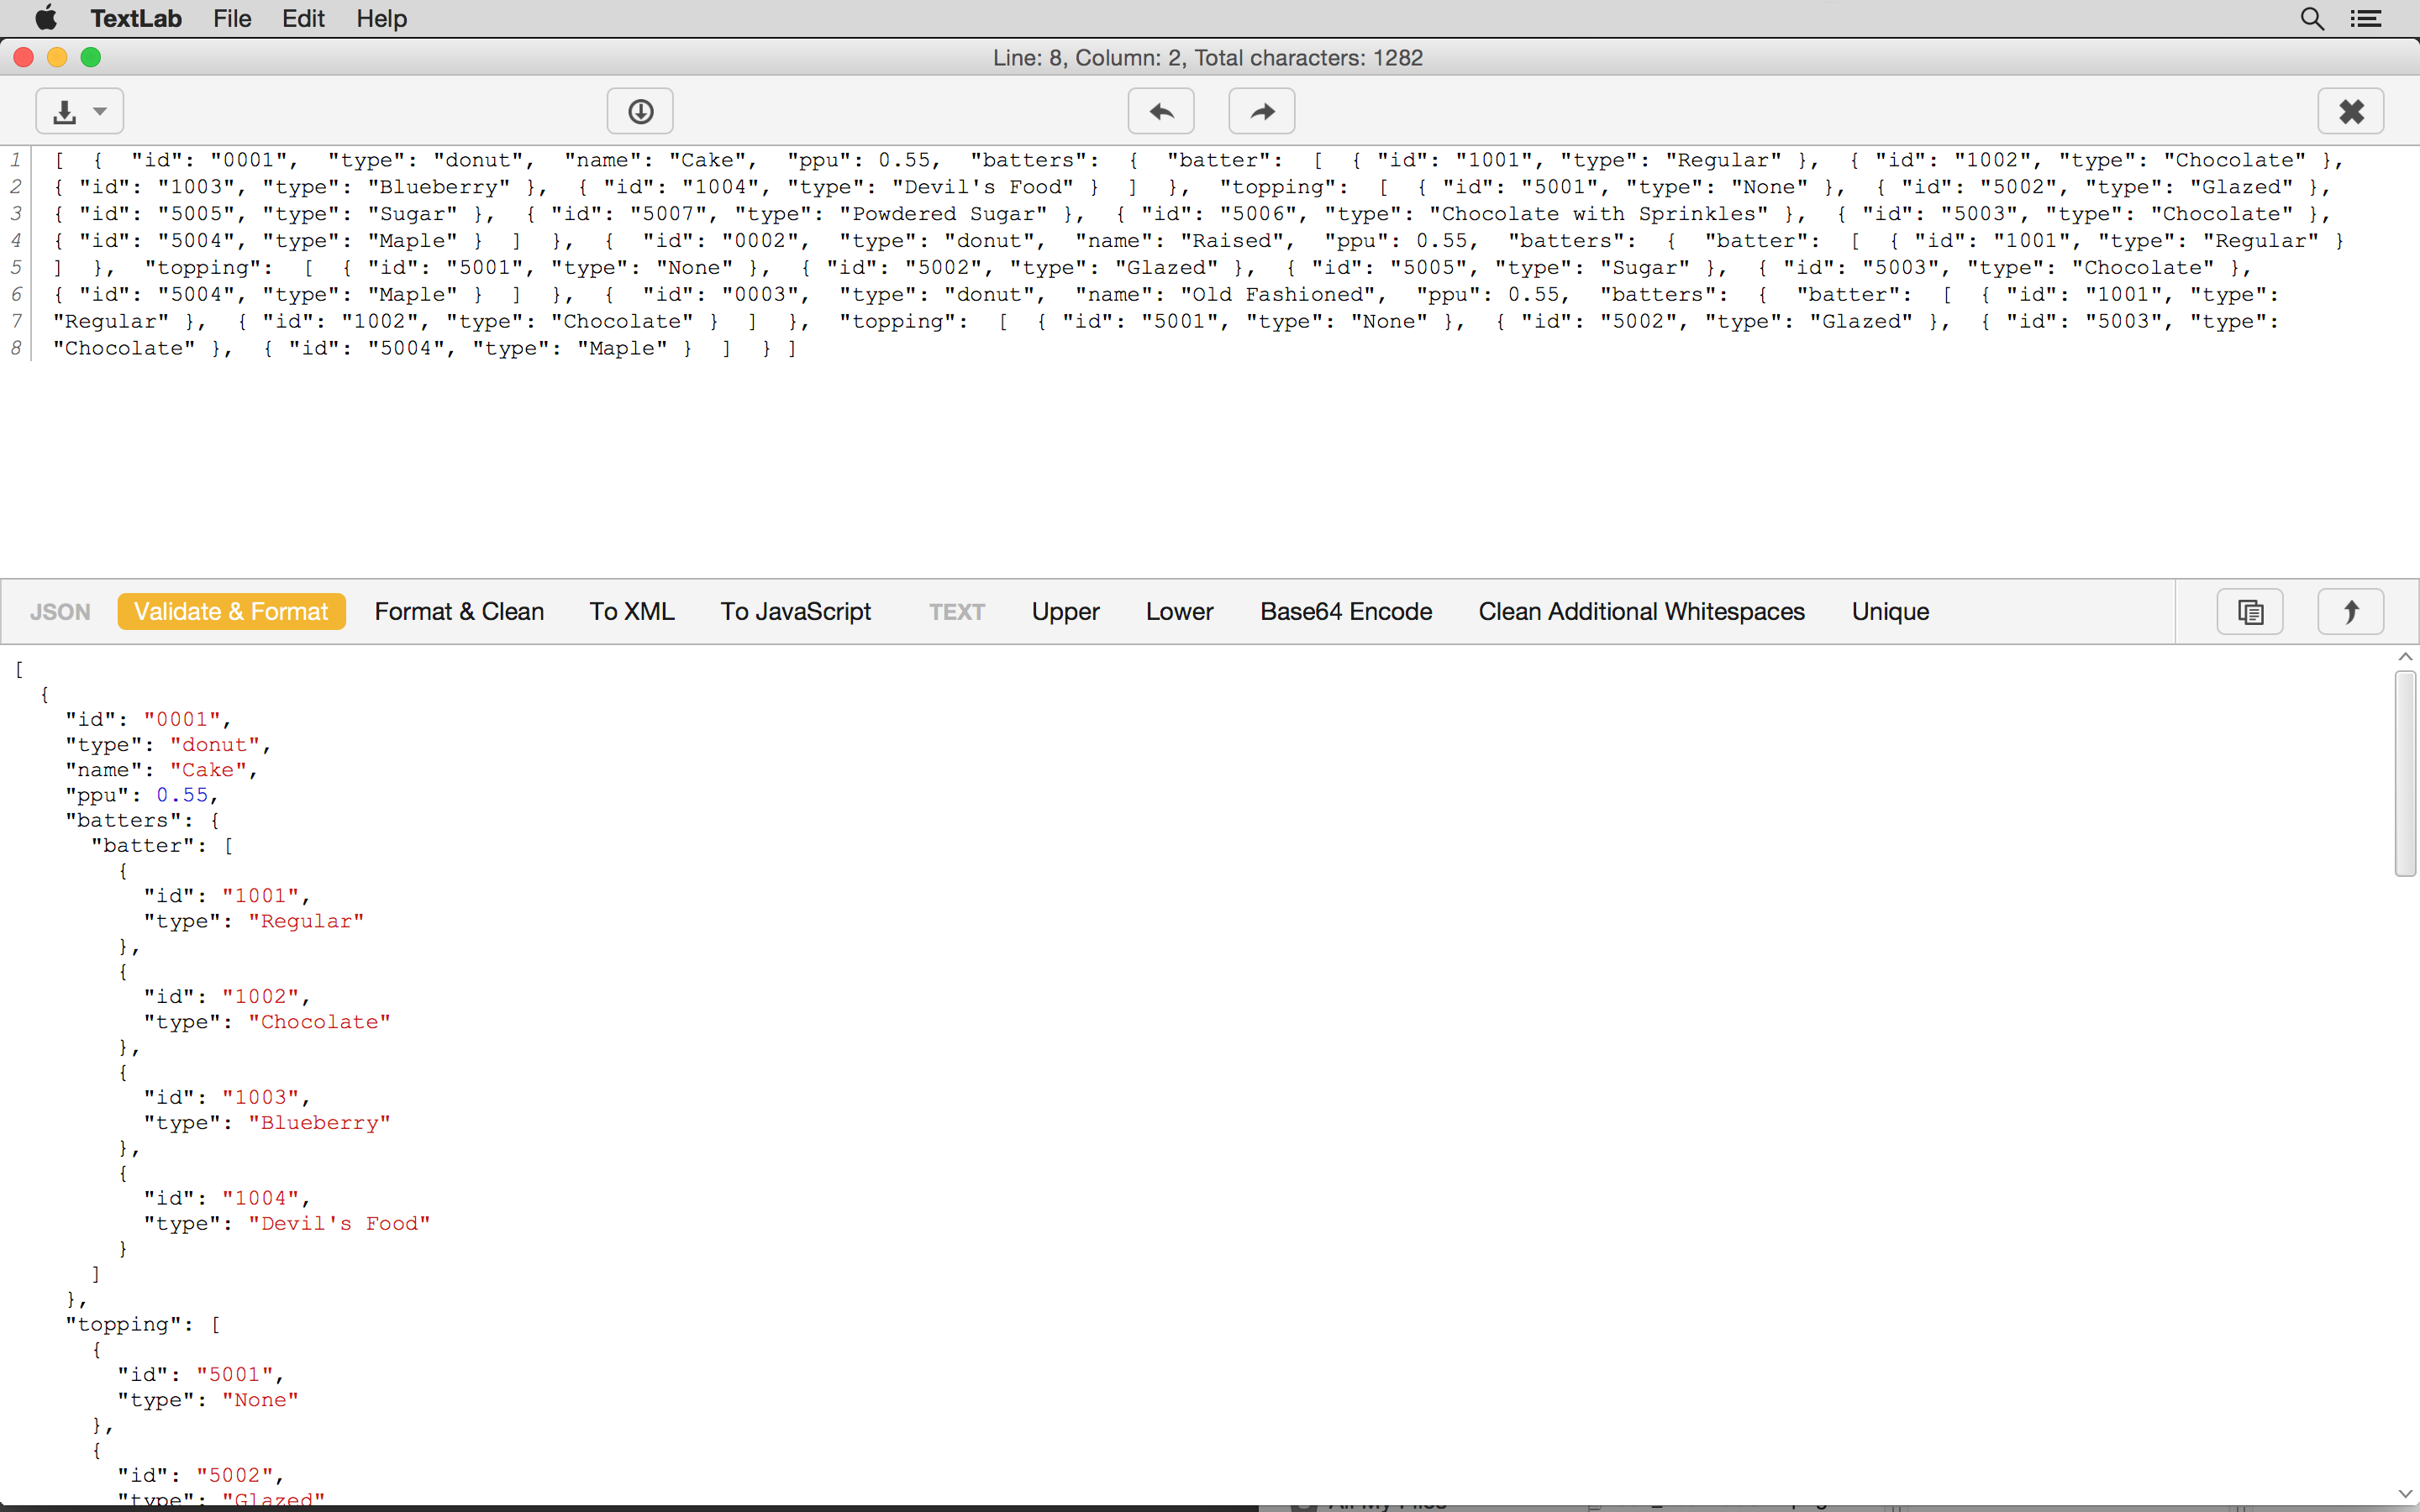This screenshot has width=2420, height=1512.
Task: Click the import download arrow icon
Action: click(x=65, y=111)
